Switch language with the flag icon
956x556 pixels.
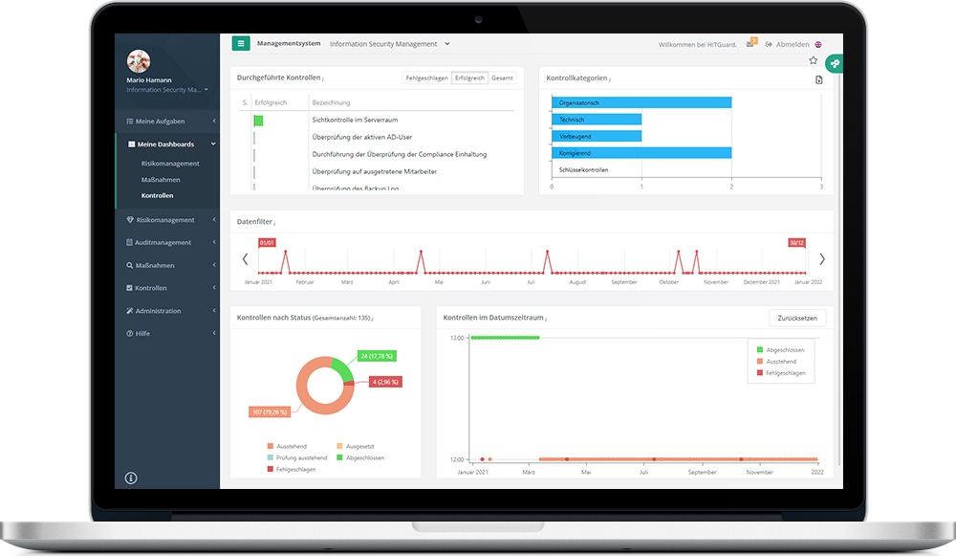(818, 45)
